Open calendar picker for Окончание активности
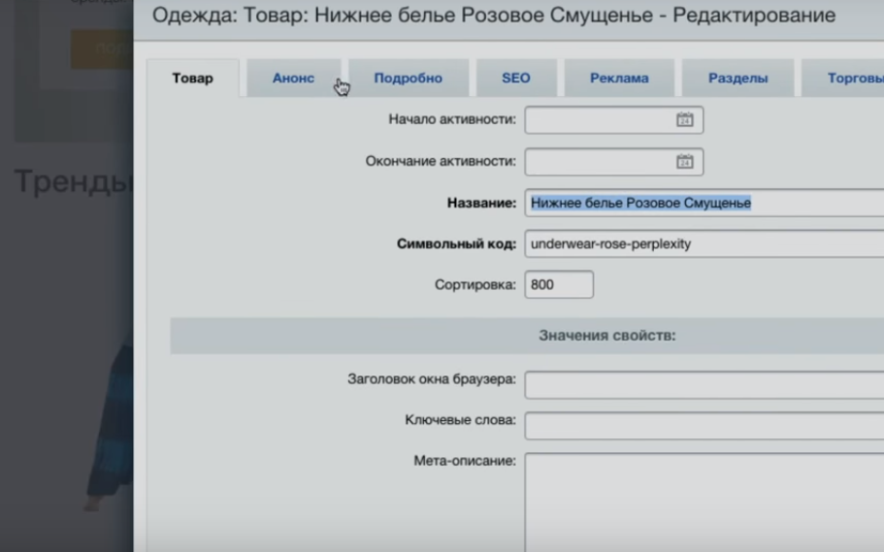 coord(684,162)
